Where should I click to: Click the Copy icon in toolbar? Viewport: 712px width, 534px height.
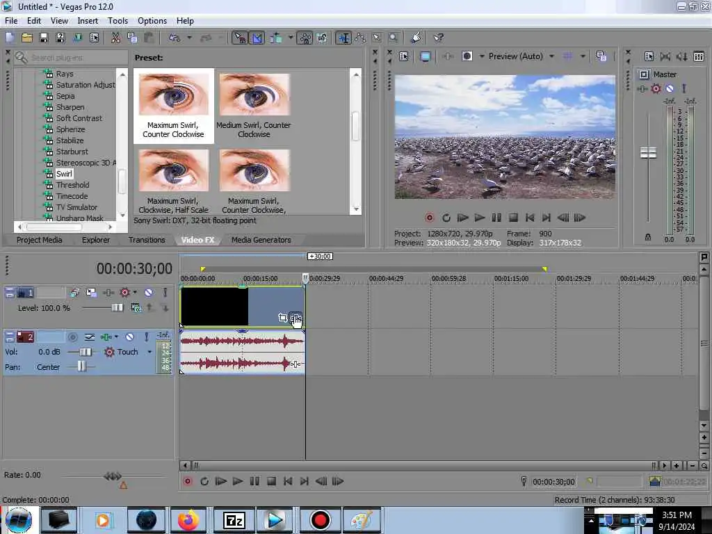[132, 38]
